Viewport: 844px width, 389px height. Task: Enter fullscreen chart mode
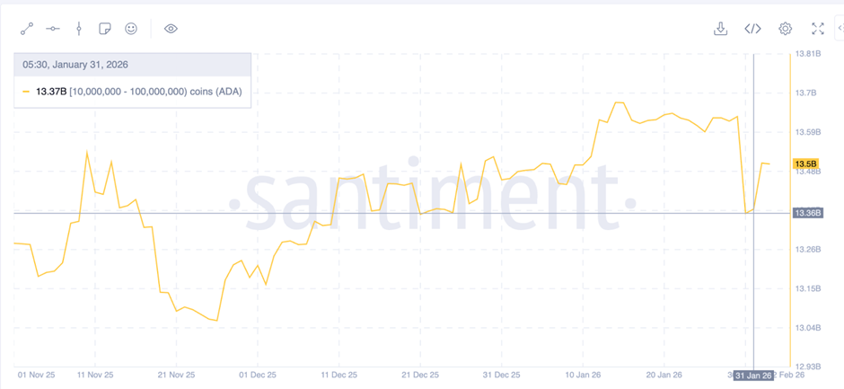tap(817, 29)
